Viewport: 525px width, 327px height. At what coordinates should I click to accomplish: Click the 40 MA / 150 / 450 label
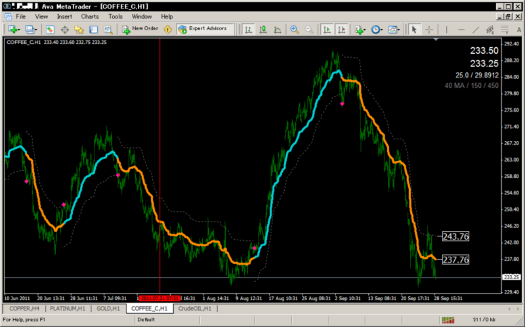pyautogui.click(x=471, y=86)
